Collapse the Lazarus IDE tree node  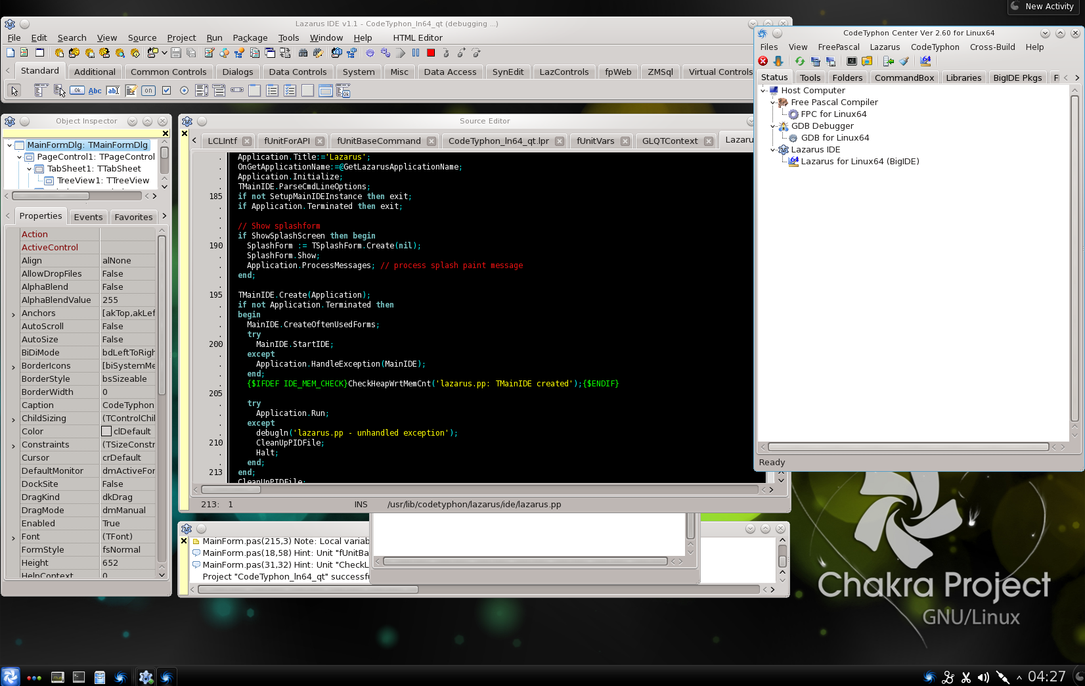point(773,150)
